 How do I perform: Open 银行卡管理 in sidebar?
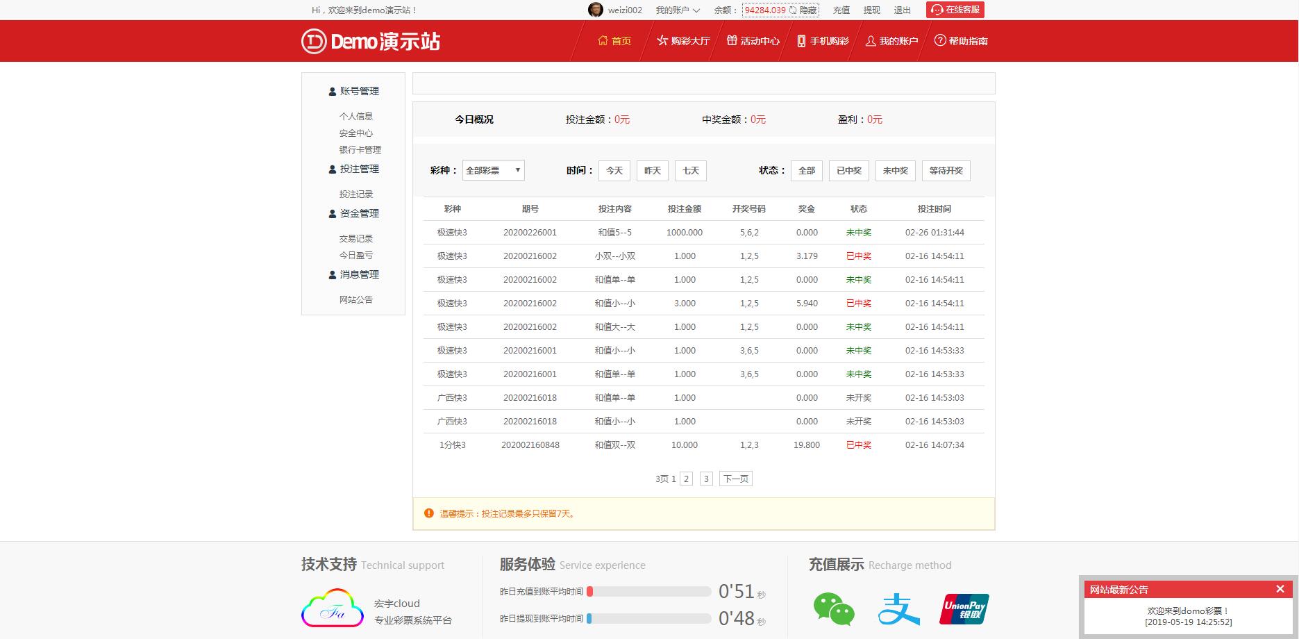pos(360,150)
